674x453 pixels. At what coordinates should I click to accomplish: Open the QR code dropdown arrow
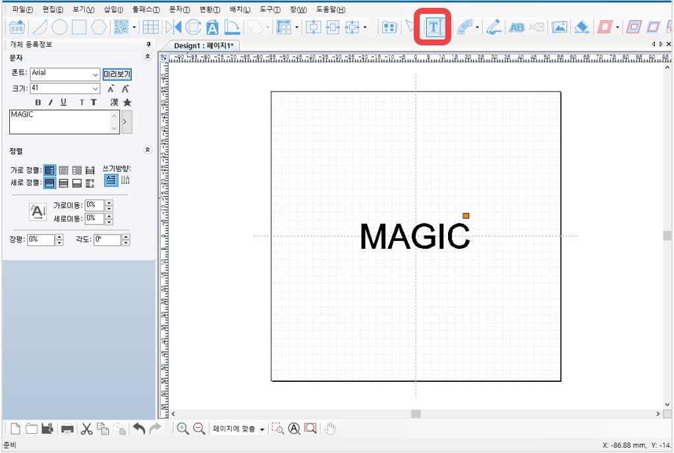pos(134,28)
